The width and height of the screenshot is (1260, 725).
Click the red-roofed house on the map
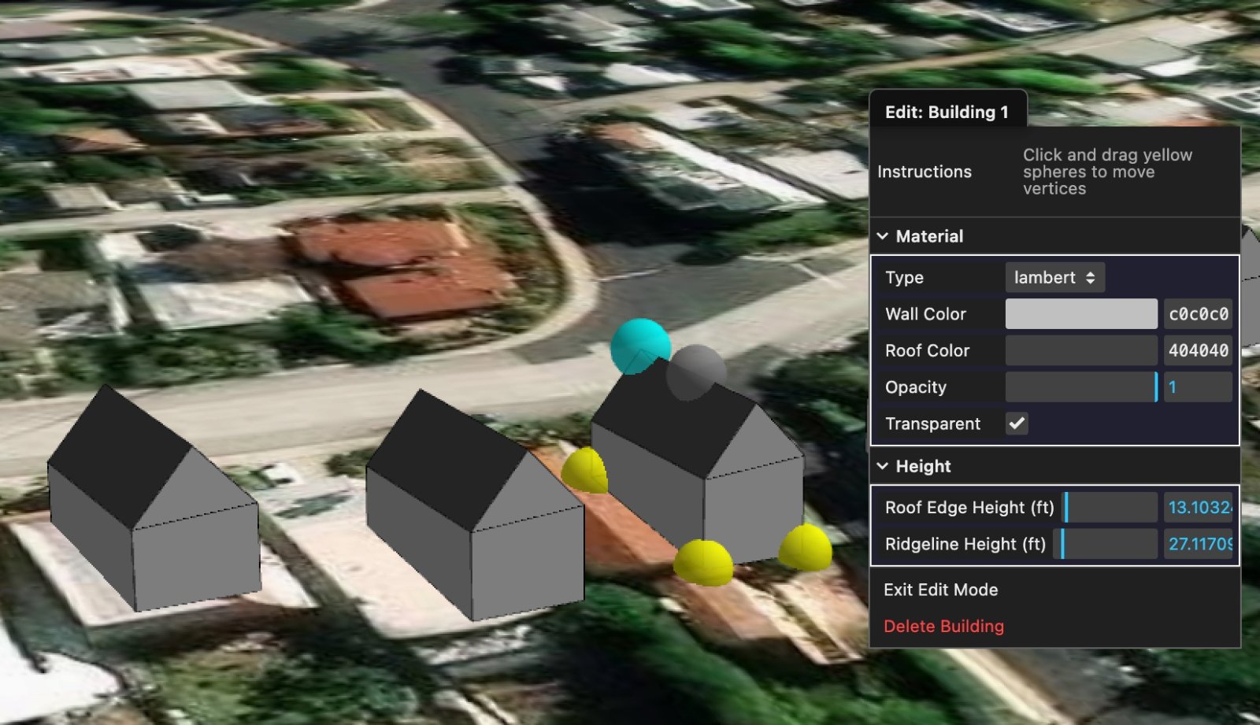point(402,268)
